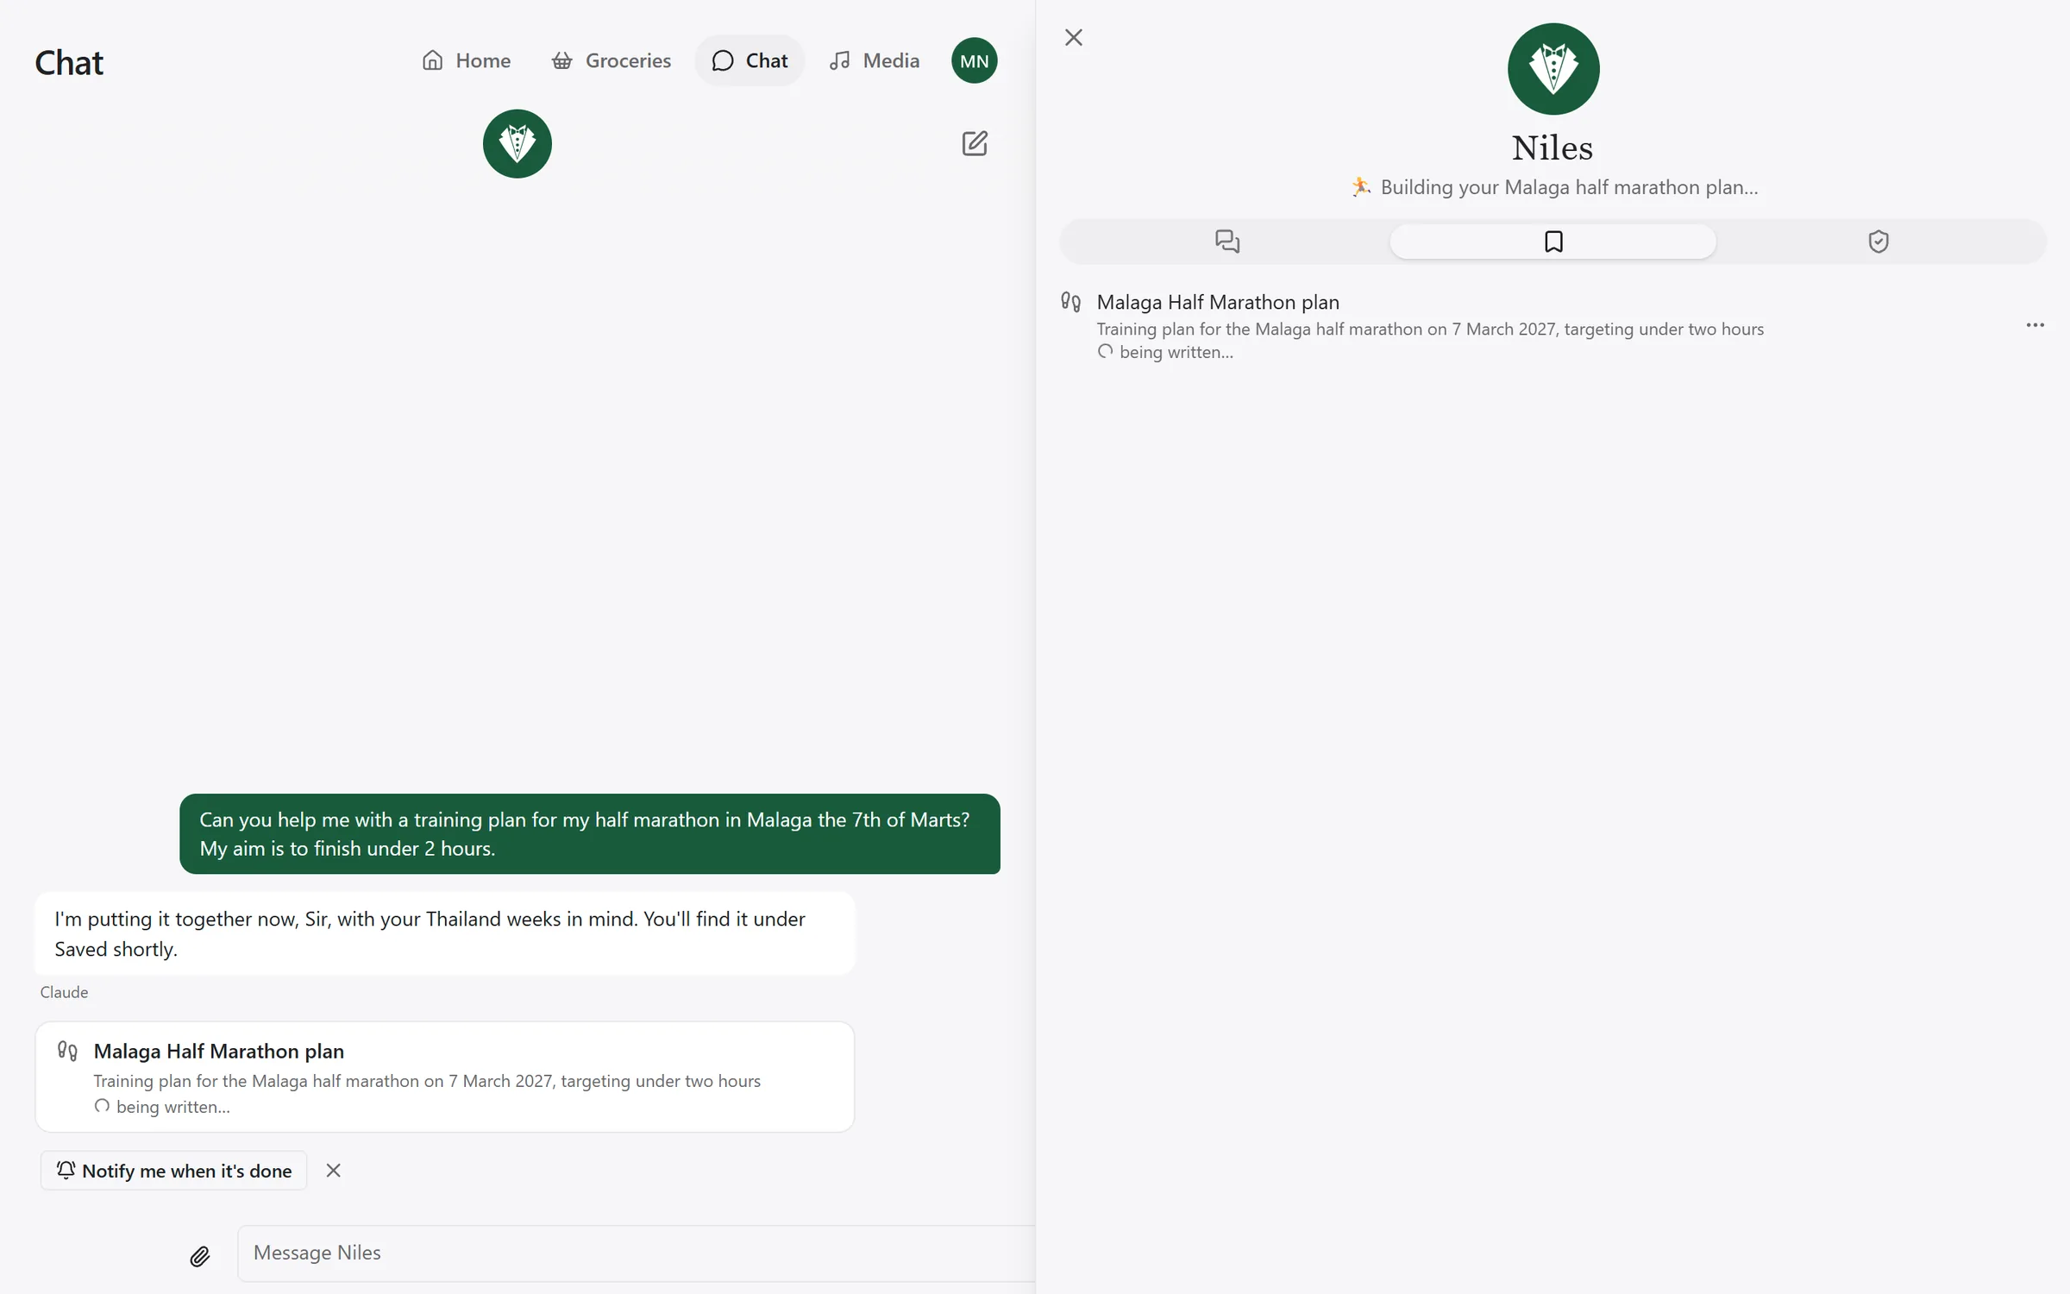The width and height of the screenshot is (2070, 1294).
Task: Click the Niles name heading in panel
Action: pos(1552,148)
